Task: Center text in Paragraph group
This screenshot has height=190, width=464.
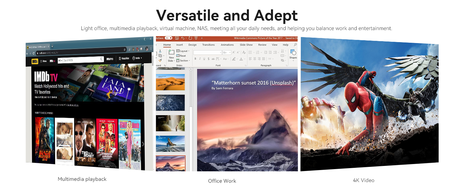Action: click(x=255, y=59)
